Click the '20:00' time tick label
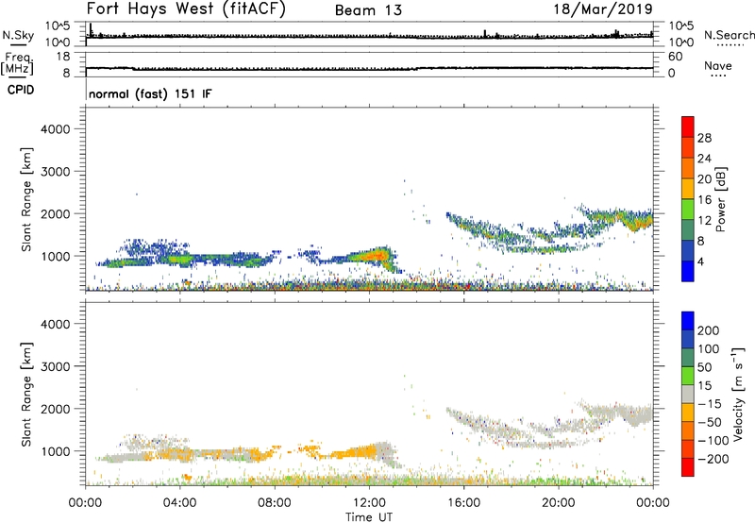 click(x=558, y=503)
